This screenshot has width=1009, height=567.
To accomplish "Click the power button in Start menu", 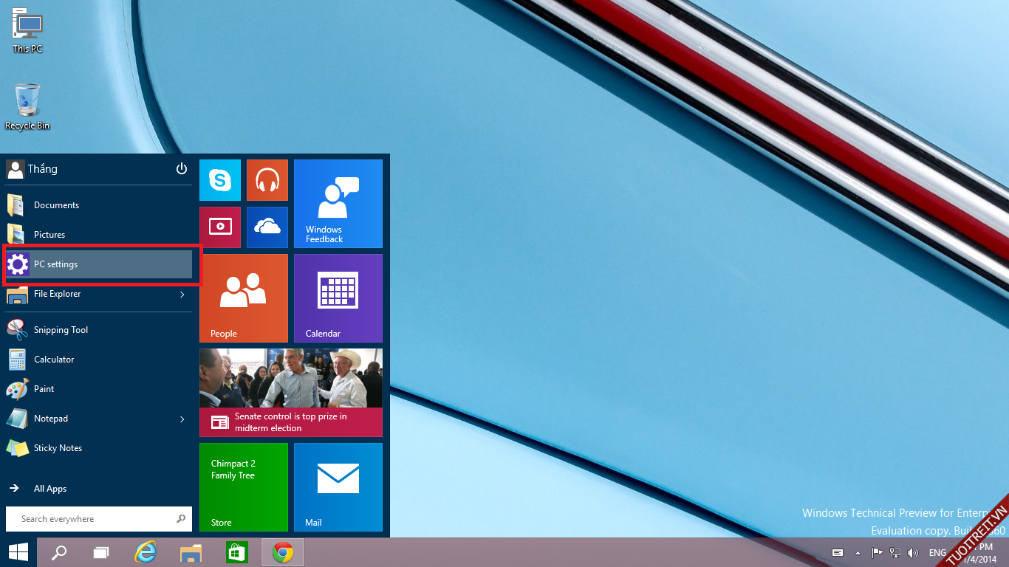I will pyautogui.click(x=182, y=169).
